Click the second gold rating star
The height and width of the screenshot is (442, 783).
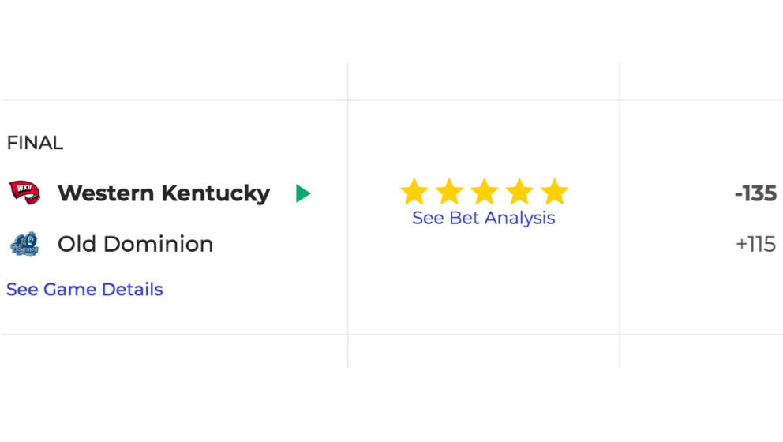click(x=449, y=192)
